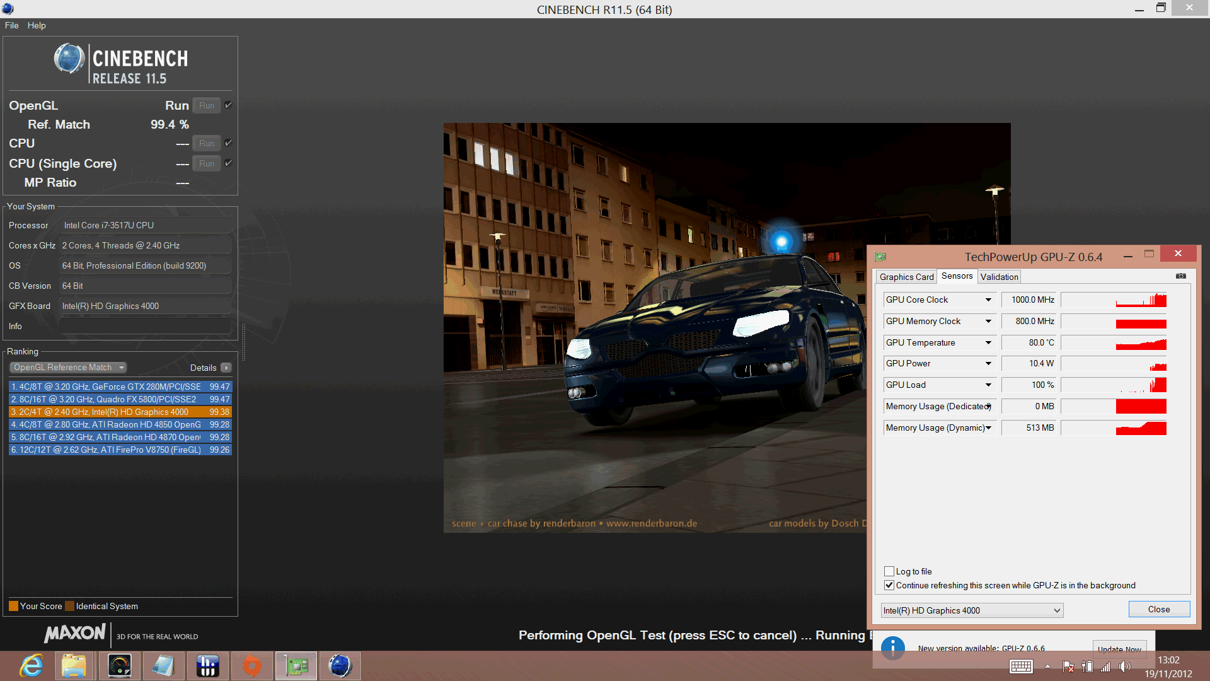Viewport: 1210px width, 681px height.
Task: Click the Close button in GPU-Z
Action: (x=1158, y=609)
